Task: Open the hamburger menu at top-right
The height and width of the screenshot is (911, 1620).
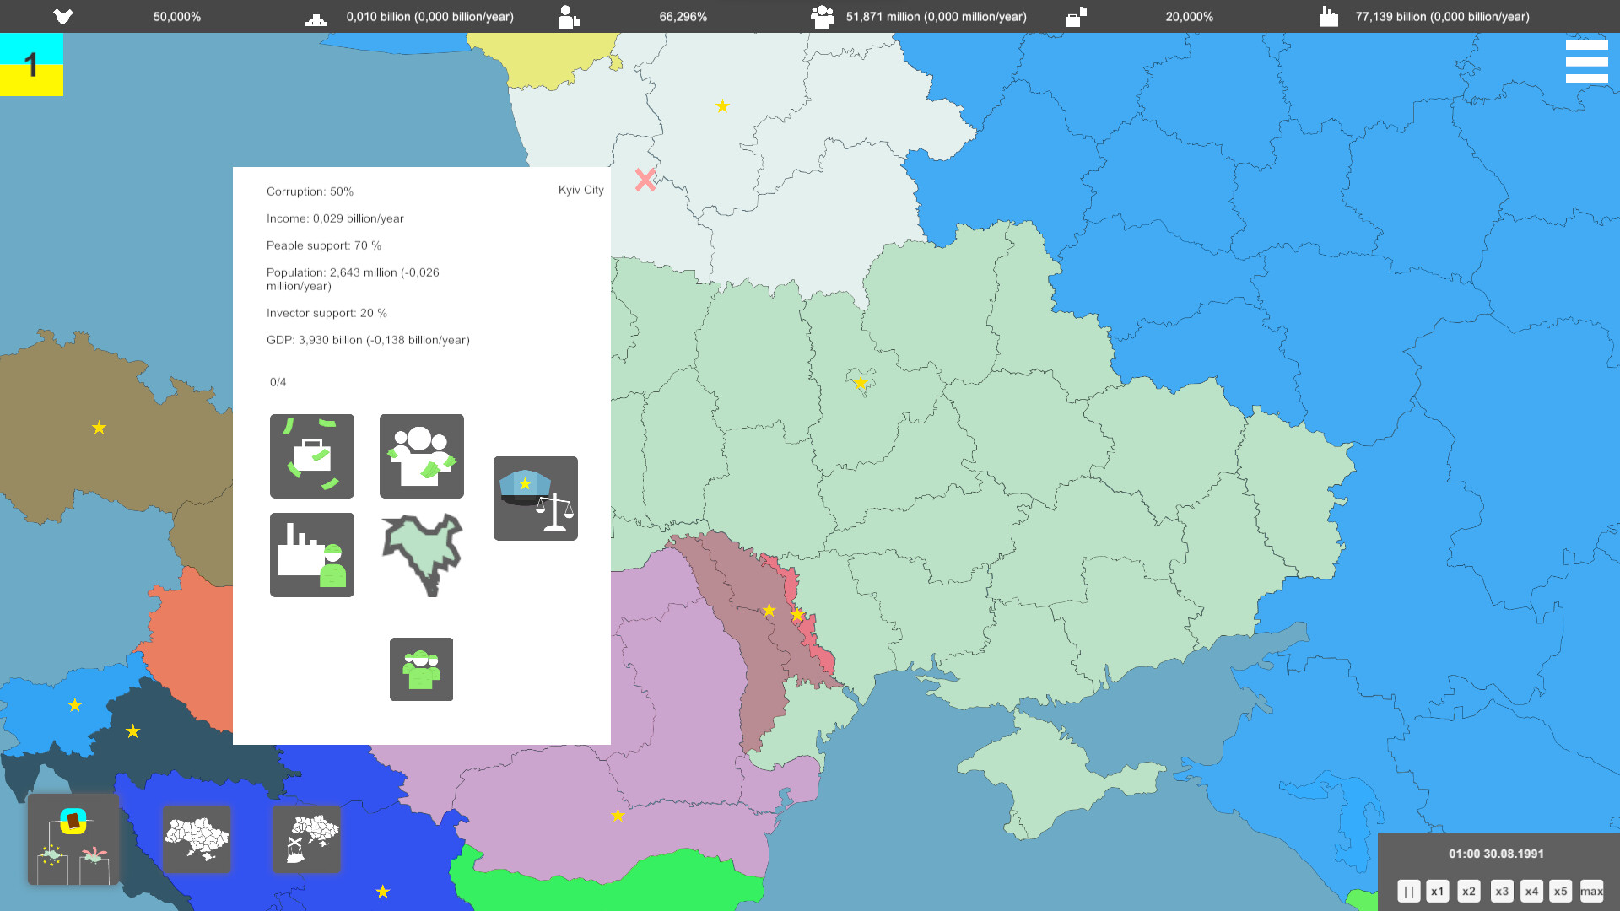Action: 1587,60
